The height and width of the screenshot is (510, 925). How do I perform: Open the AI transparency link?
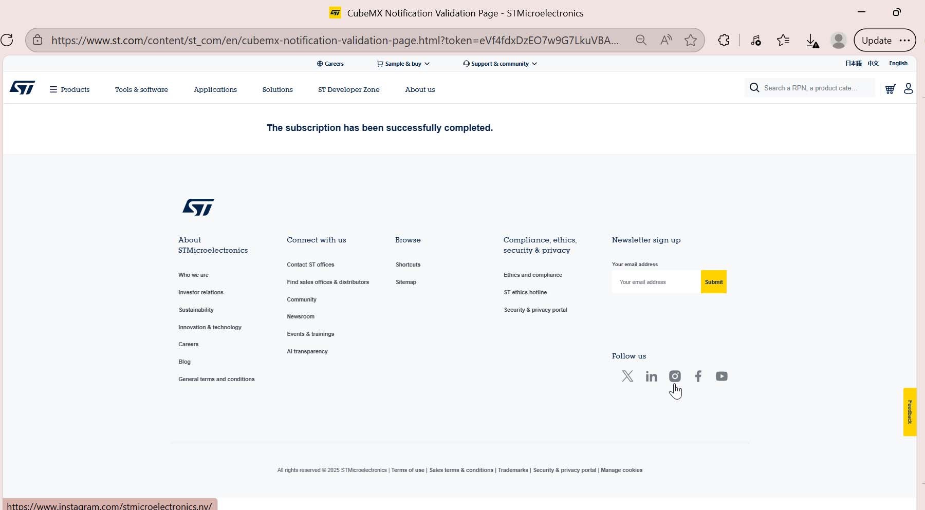[x=307, y=351]
